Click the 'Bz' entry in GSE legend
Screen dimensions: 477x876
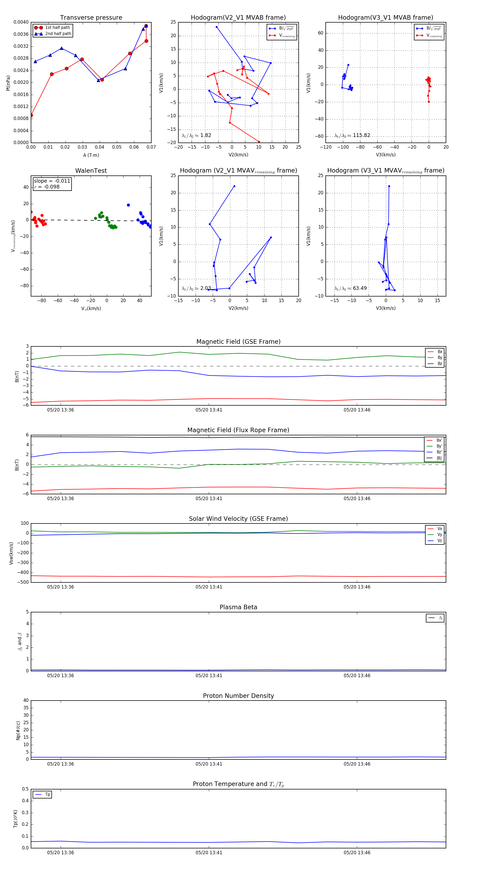tap(435, 363)
